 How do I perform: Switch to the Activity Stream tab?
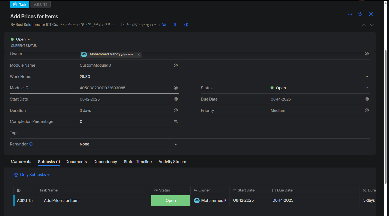click(x=172, y=162)
